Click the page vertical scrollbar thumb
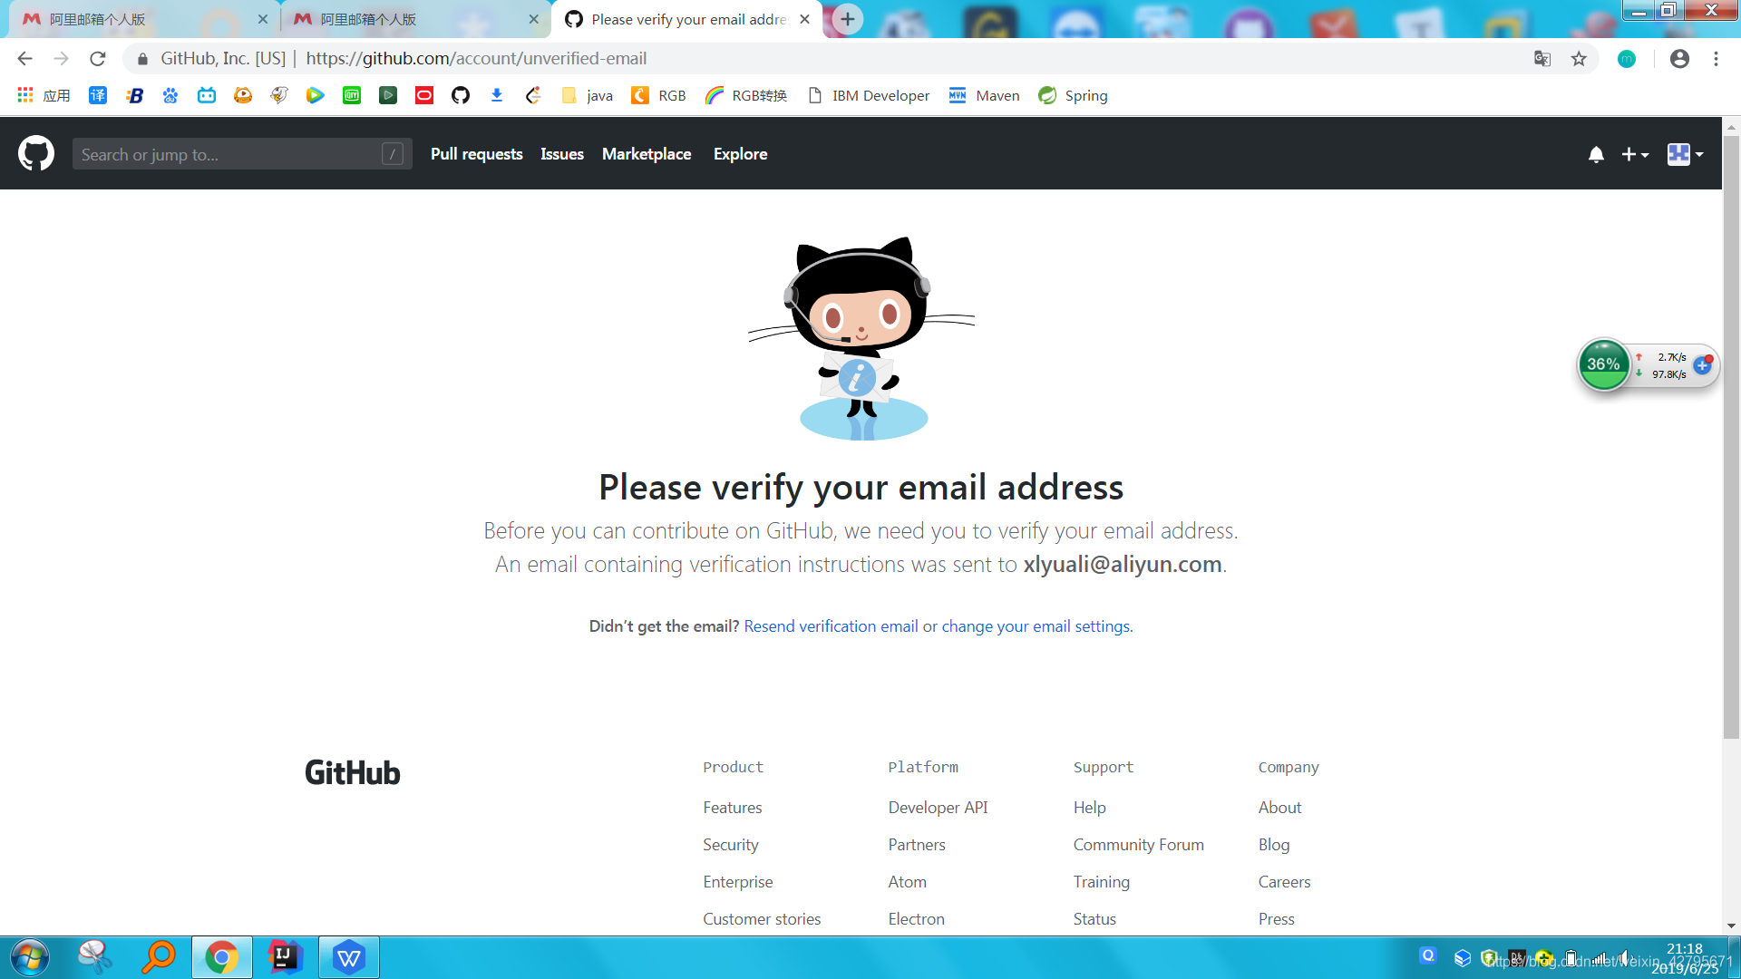Image resolution: width=1741 pixels, height=979 pixels. [1731, 435]
